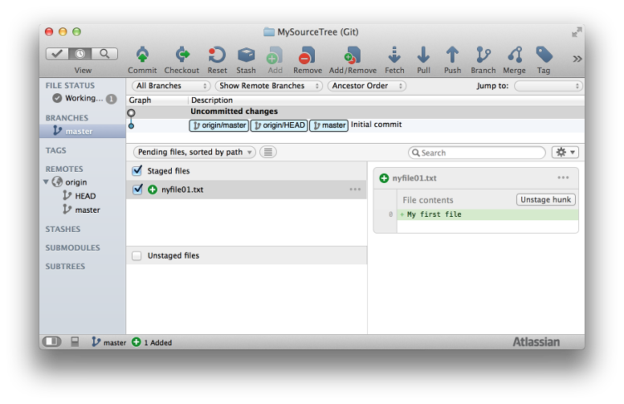The image size is (624, 404).
Task: Click the Push toolbar icon
Action: coord(452,55)
